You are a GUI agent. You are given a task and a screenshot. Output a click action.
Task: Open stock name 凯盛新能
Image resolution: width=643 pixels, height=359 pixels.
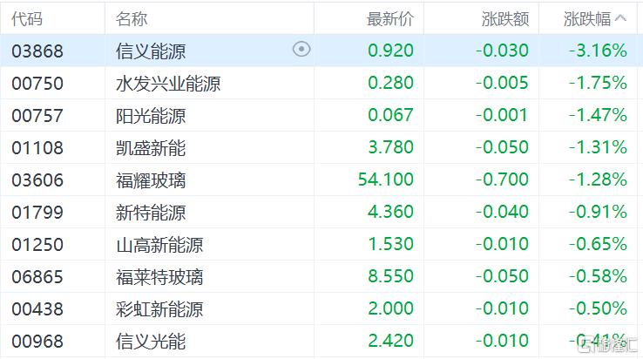click(151, 148)
